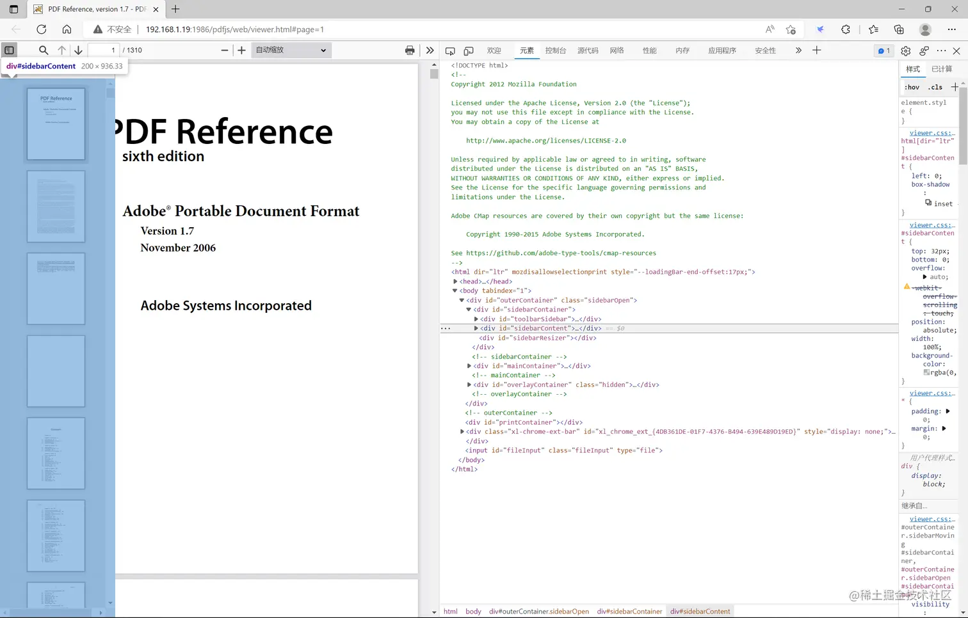
Task: Toggle device emulation mode in DevTools
Action: click(x=469, y=51)
